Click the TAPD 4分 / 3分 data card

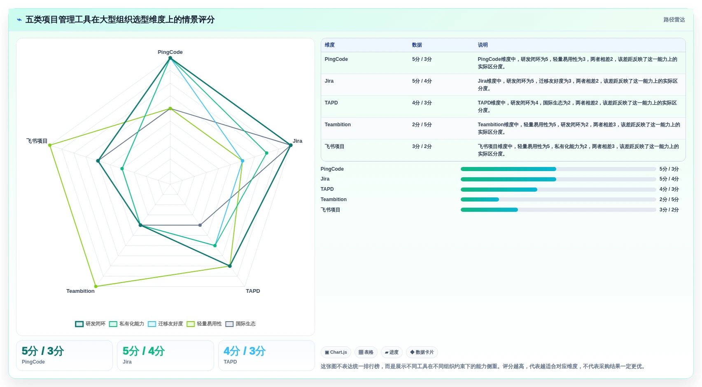coord(266,356)
